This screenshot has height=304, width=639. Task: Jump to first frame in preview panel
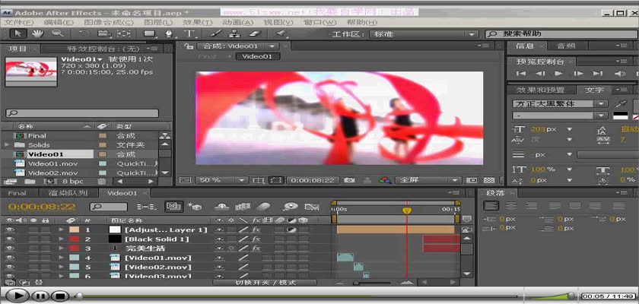pyautogui.click(x=520, y=74)
